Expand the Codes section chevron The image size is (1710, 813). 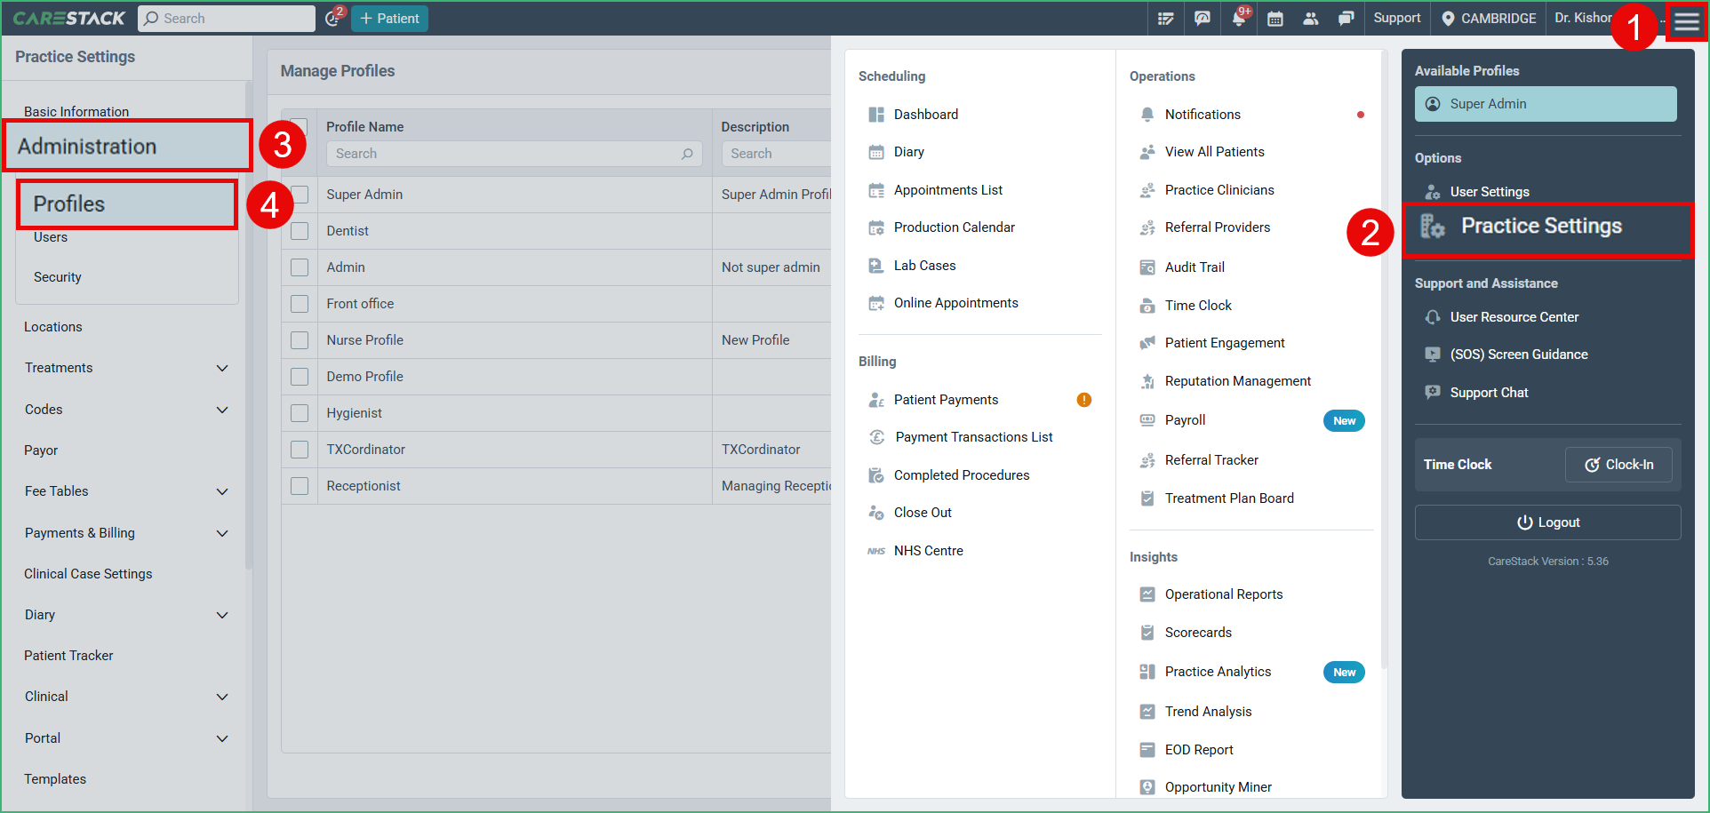coord(222,410)
